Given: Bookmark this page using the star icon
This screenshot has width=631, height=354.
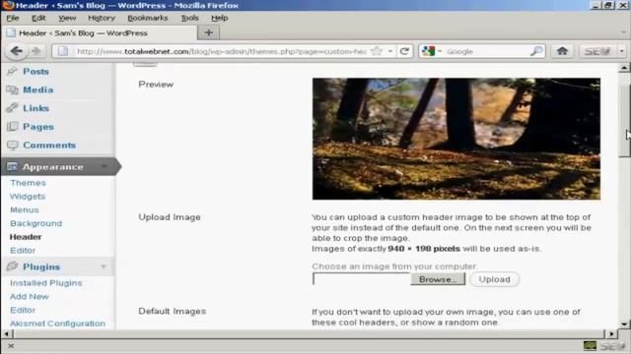Looking at the screenshot, I should pos(377,51).
